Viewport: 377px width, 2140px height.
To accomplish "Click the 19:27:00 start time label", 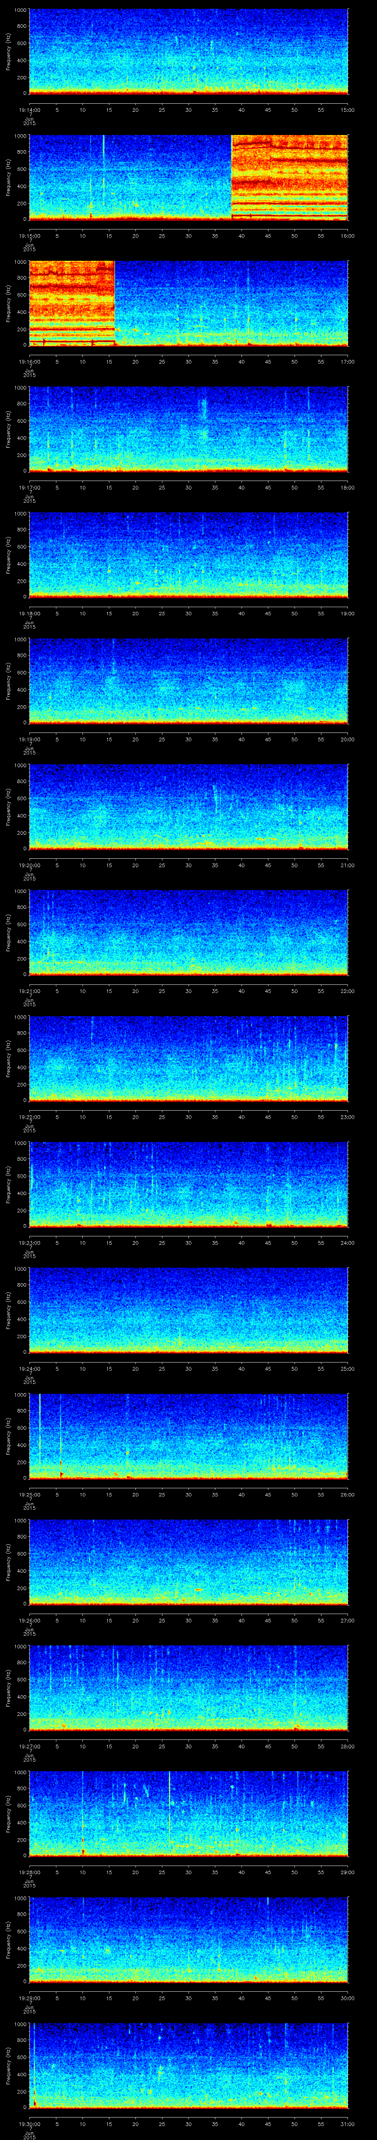I will [29, 1746].
